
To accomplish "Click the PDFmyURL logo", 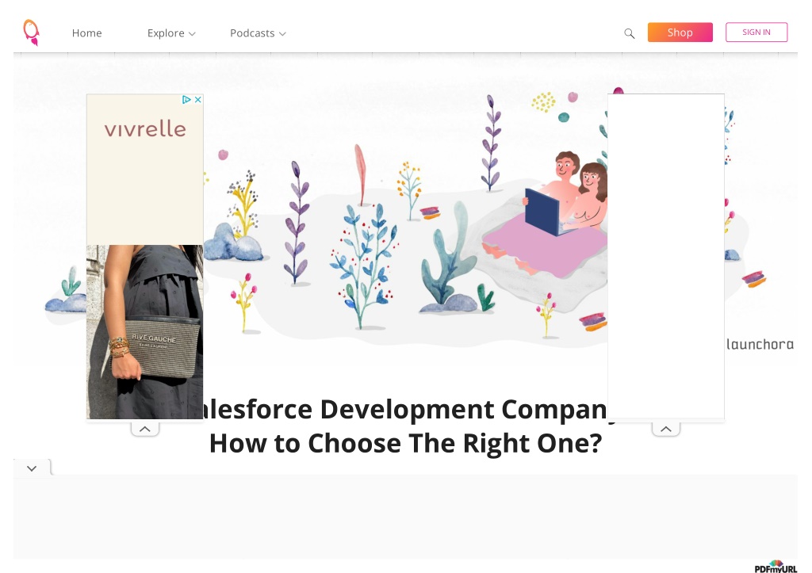I will click(776, 567).
